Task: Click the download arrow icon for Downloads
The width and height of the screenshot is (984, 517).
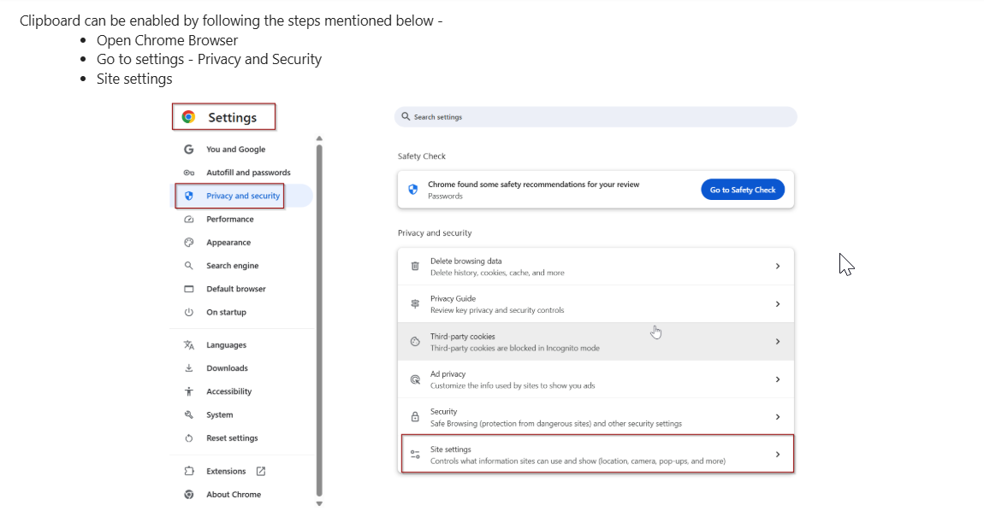Action: (188, 367)
